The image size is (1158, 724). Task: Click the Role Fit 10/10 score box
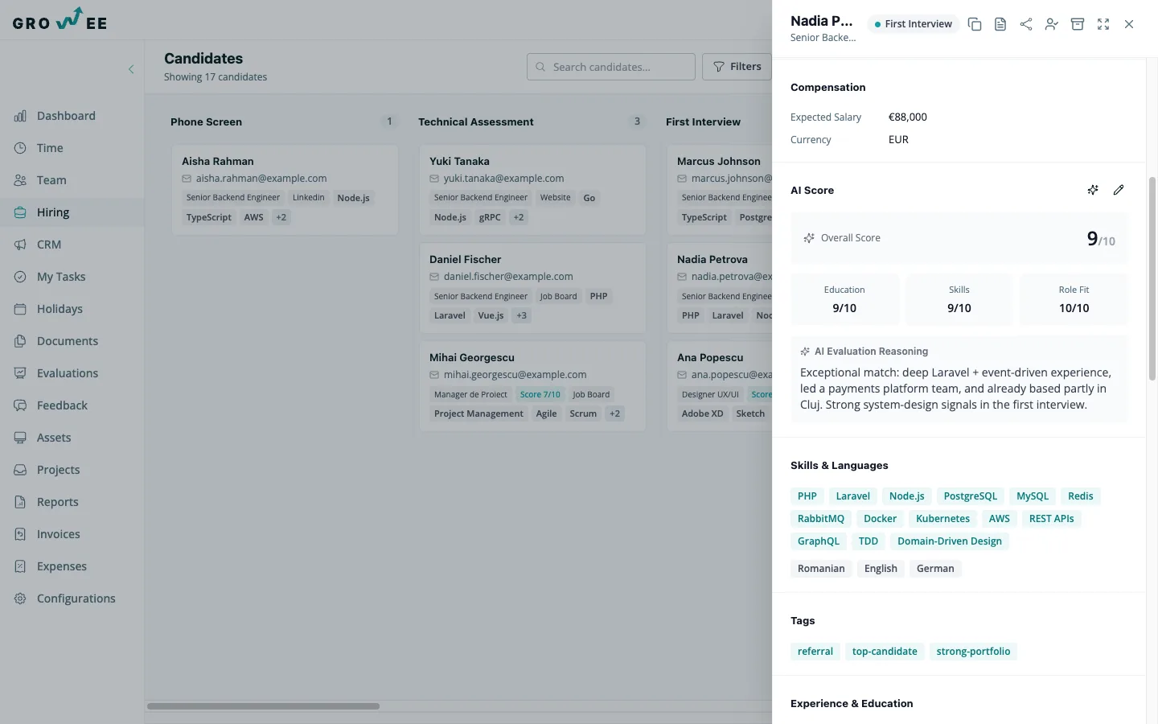(1074, 299)
